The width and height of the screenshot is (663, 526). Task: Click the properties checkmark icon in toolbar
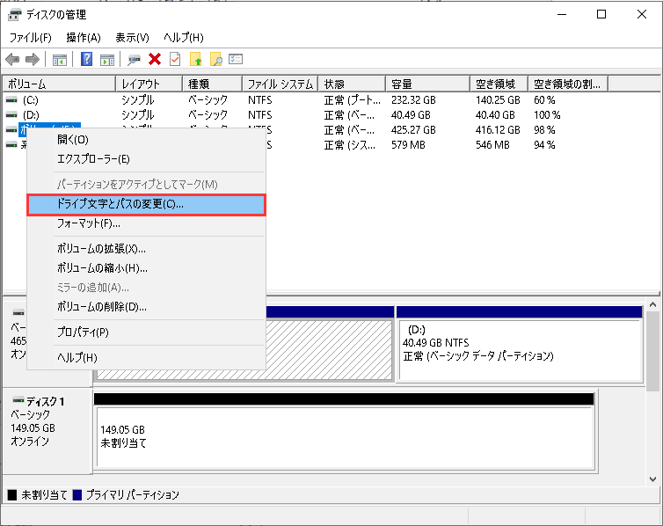[175, 60]
